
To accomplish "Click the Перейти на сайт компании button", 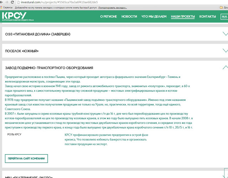I will pyautogui.click(x=26, y=158).
